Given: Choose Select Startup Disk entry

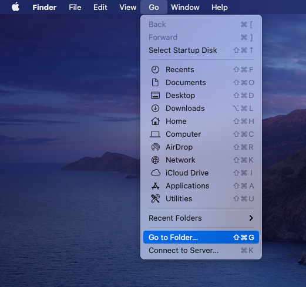Looking at the screenshot, I should tap(201, 50).
